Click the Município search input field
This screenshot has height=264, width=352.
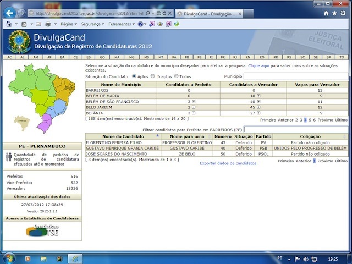tap(295, 76)
